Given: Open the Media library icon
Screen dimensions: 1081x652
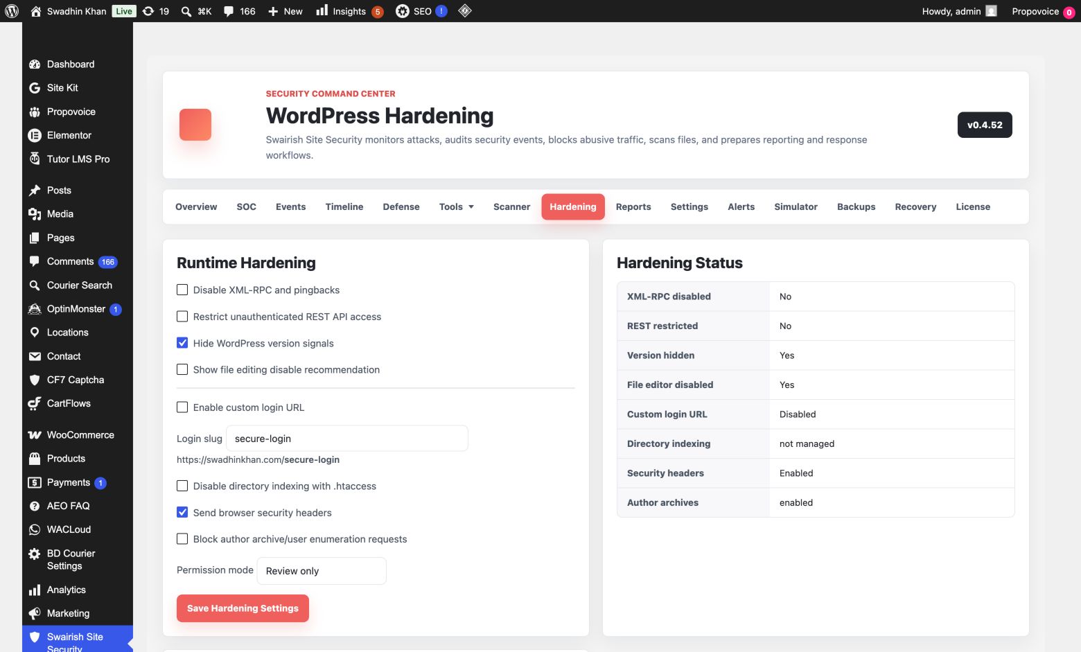Looking at the screenshot, I should (x=35, y=214).
